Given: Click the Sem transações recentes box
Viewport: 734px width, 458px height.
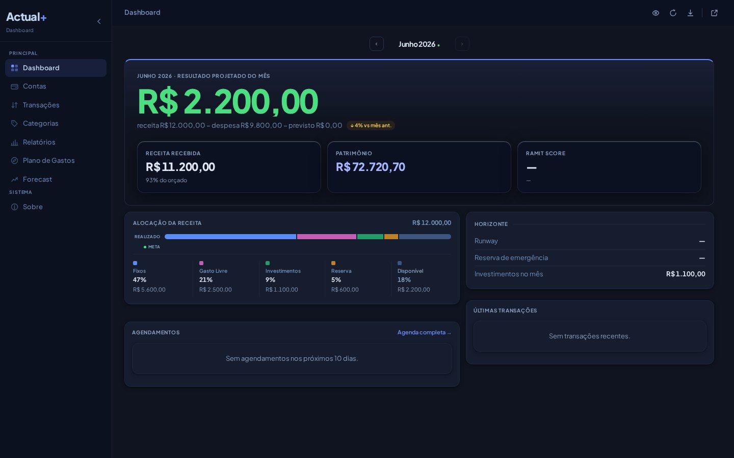Looking at the screenshot, I should 590,336.
